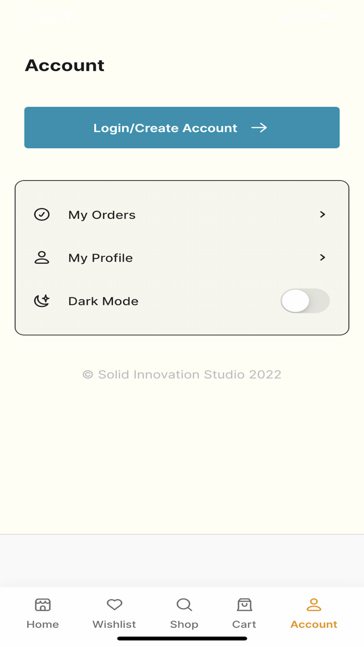The height and width of the screenshot is (647, 364).
Task: Tap the Shop magnifier icon
Action: tap(184, 604)
